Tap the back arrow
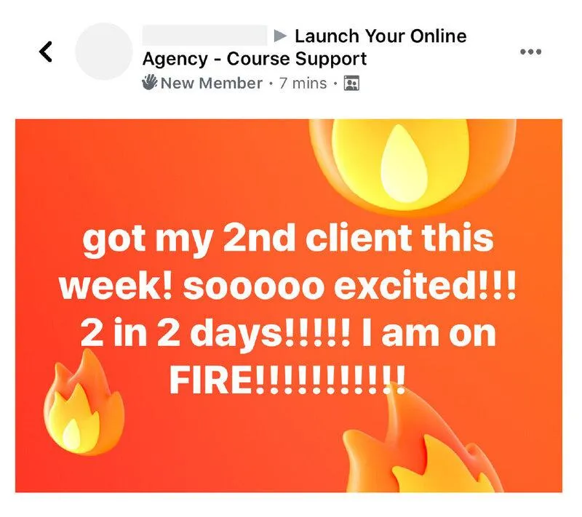This screenshot has width=582, height=517. (46, 51)
